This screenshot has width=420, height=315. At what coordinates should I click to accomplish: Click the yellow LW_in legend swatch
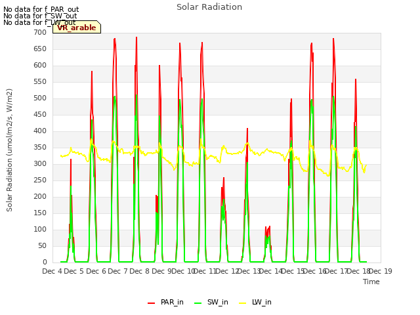(242, 303)
